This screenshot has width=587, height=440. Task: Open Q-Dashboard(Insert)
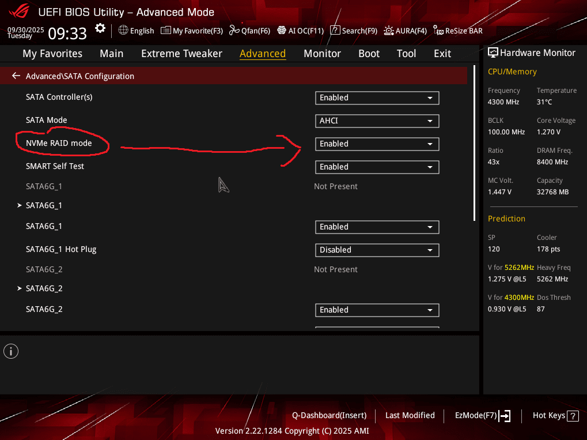click(x=329, y=415)
